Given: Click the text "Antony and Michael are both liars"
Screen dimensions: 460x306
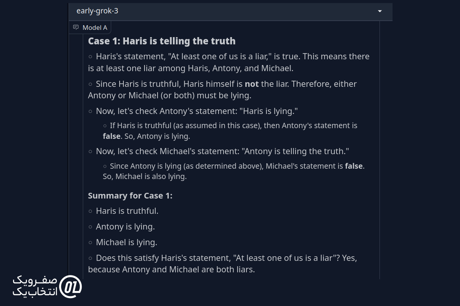Looking at the screenshot, I should 187,270.
